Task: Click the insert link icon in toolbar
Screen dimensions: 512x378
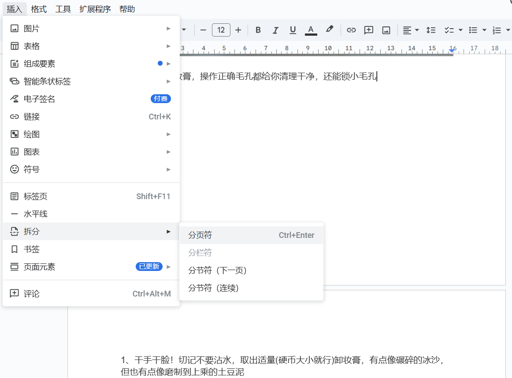Action: point(351,30)
